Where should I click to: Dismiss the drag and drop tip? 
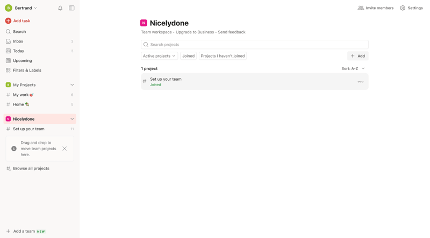pyautogui.click(x=64, y=149)
